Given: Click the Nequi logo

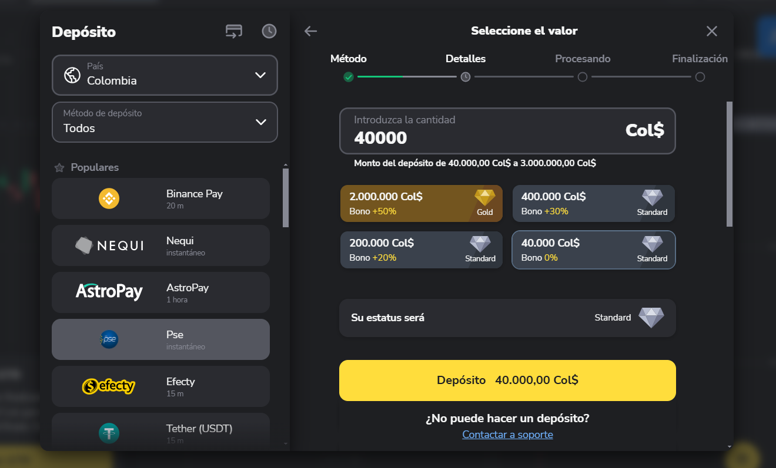Looking at the screenshot, I should coord(109,245).
